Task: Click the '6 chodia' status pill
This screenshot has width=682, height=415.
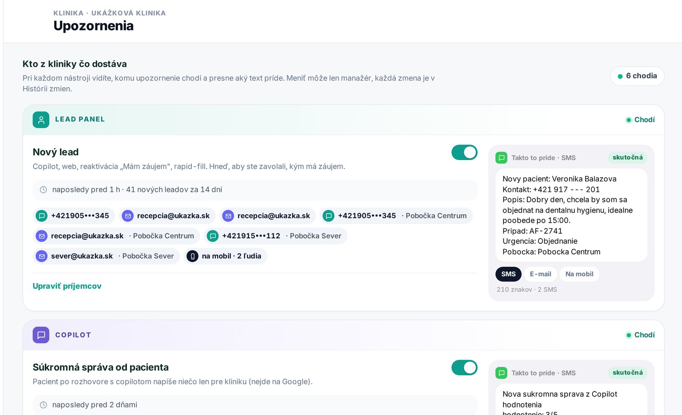Action: (637, 76)
